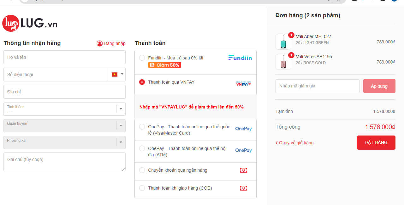Click the OnePay logo for Visa/Master Card

pyautogui.click(x=243, y=129)
